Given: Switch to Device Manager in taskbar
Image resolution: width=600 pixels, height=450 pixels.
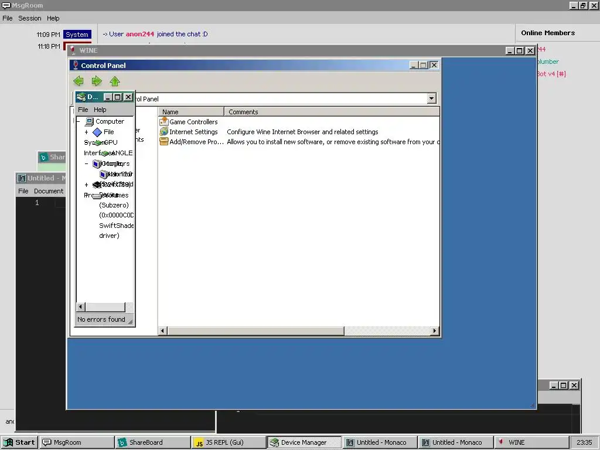Looking at the screenshot, I should (x=304, y=442).
